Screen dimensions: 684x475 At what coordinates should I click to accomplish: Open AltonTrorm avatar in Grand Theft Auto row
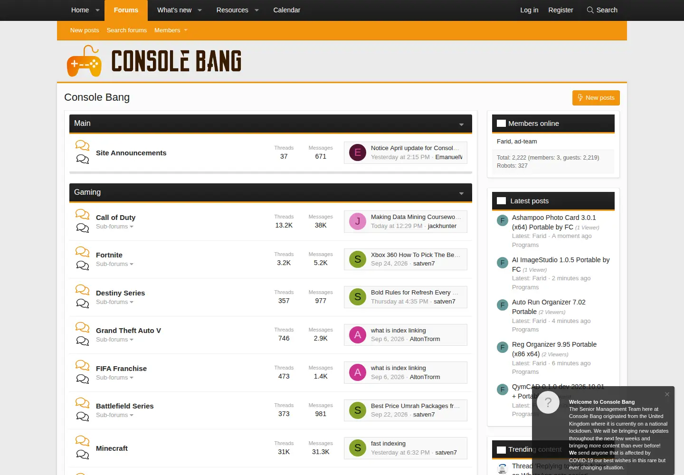(358, 335)
